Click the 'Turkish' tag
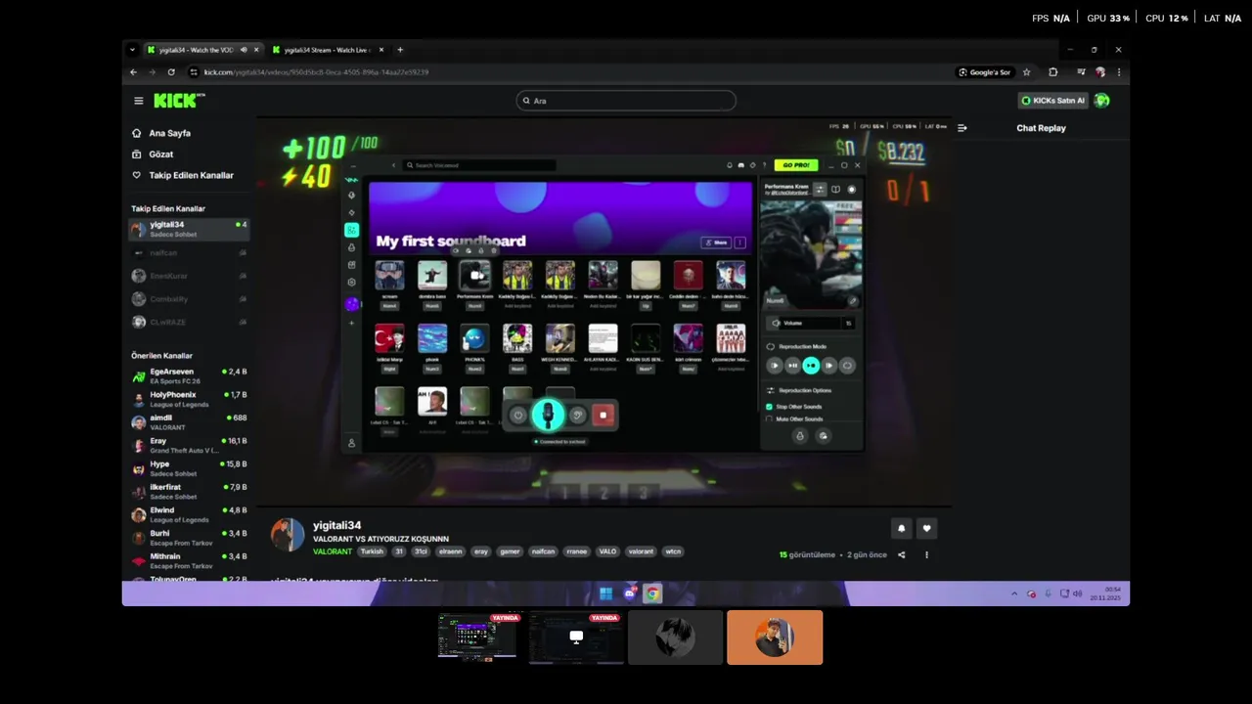1252x704 pixels. (x=372, y=551)
